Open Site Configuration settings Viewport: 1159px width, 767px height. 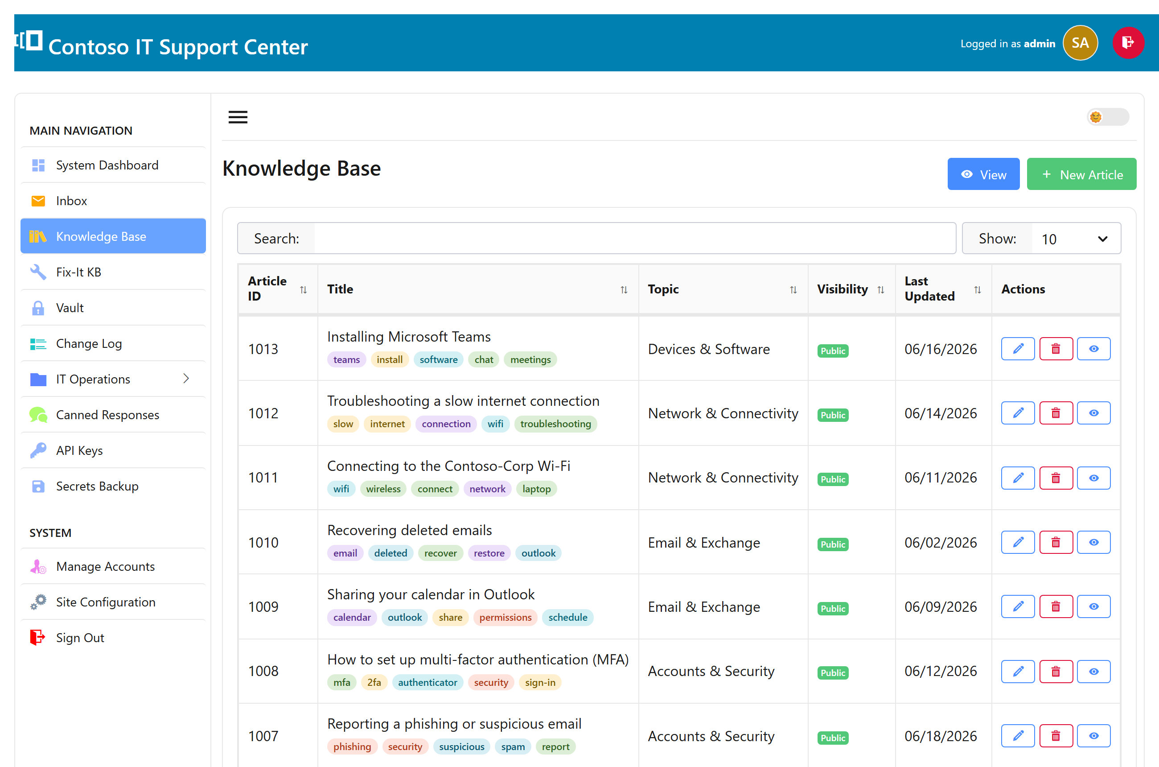click(x=113, y=602)
